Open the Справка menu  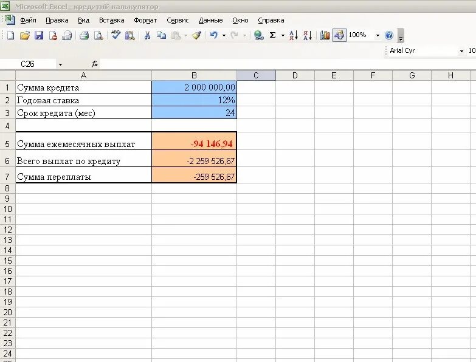pos(271,20)
